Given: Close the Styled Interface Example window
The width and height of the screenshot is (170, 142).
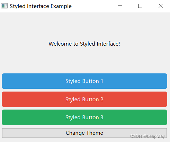Looking at the screenshot, I should (x=161, y=6).
